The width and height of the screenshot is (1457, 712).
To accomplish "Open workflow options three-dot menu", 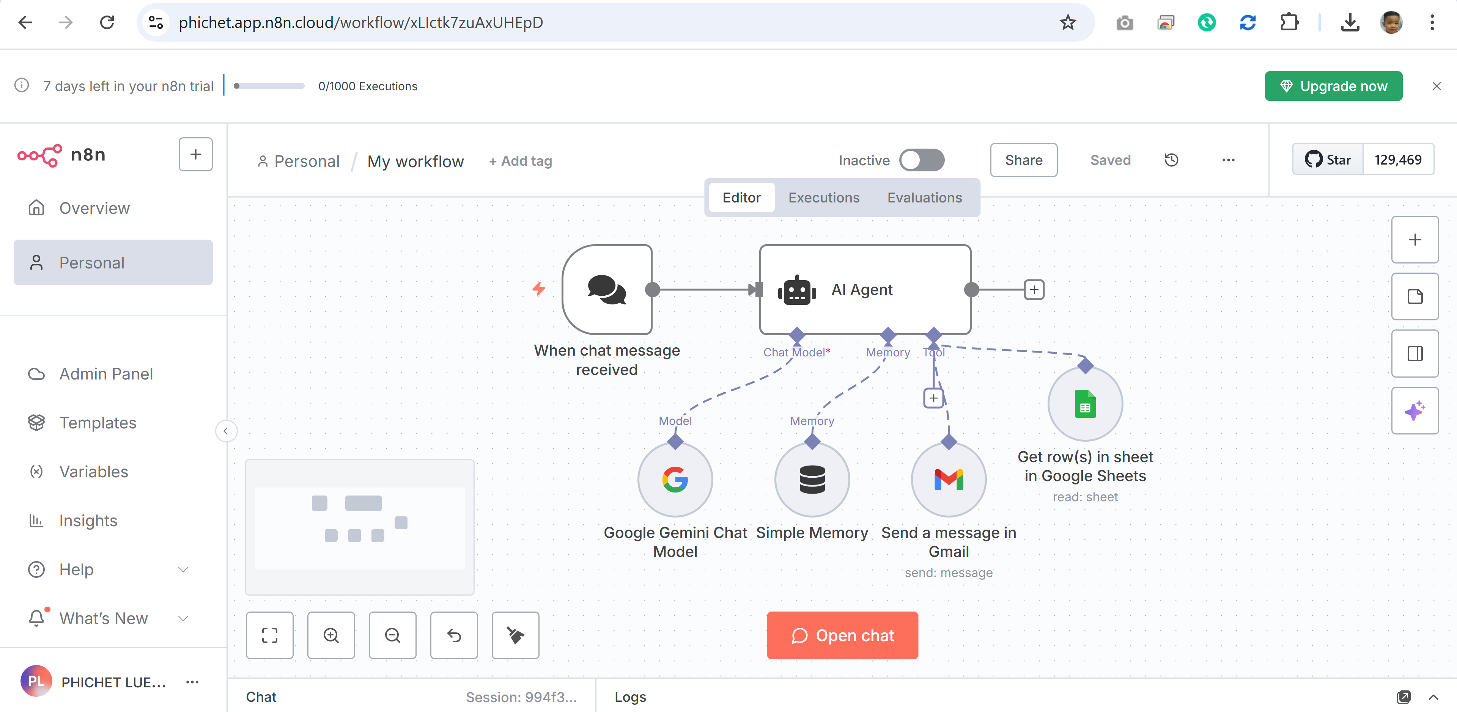I will tap(1228, 160).
